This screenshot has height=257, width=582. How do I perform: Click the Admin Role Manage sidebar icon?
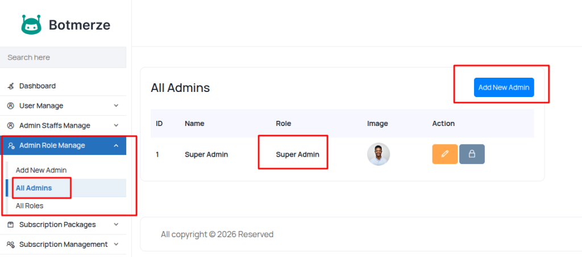point(11,146)
